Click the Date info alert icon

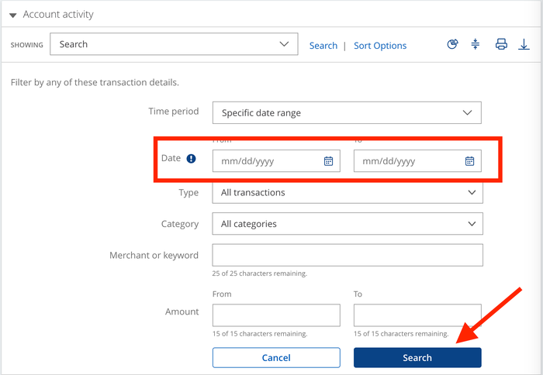point(191,158)
